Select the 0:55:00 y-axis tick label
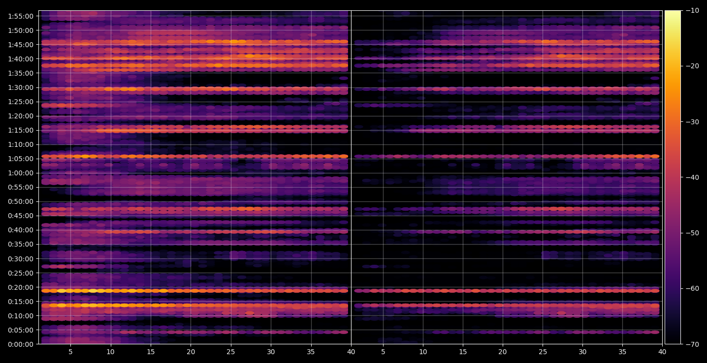Screen dimensions: 707x363 click(21, 187)
